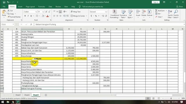The width and height of the screenshot is (186, 104).
Task: Click the Percent Style icon
Action: tap(96, 16)
